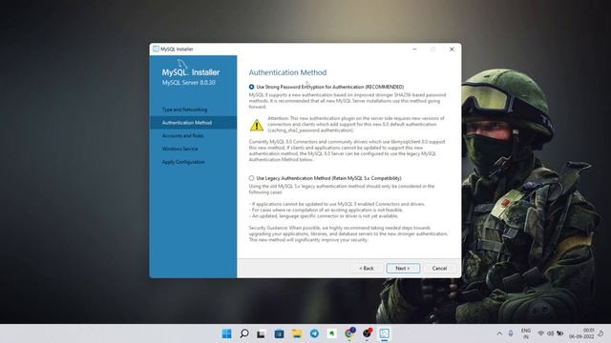The height and width of the screenshot is (343, 611).
Task: Open the Windows Start menu
Action: point(227,333)
